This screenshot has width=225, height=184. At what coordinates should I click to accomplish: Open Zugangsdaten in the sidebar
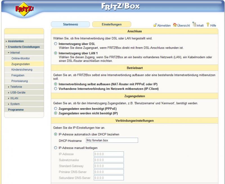coord(24,64)
